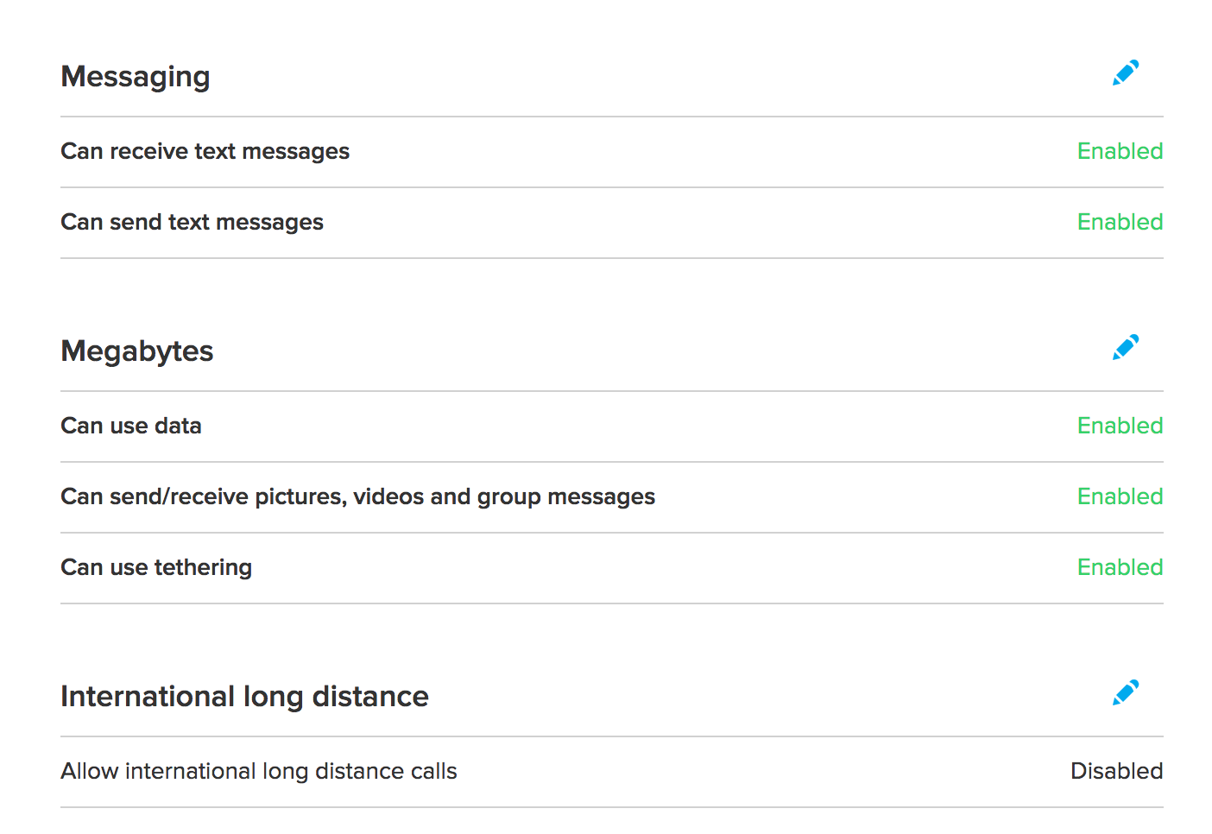The image size is (1212, 834).
Task: Click the Enabled status for tethering
Action: point(1120,567)
